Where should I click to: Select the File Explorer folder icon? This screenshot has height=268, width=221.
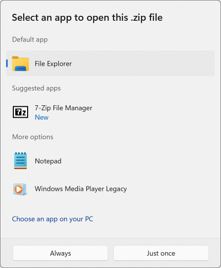(x=20, y=64)
